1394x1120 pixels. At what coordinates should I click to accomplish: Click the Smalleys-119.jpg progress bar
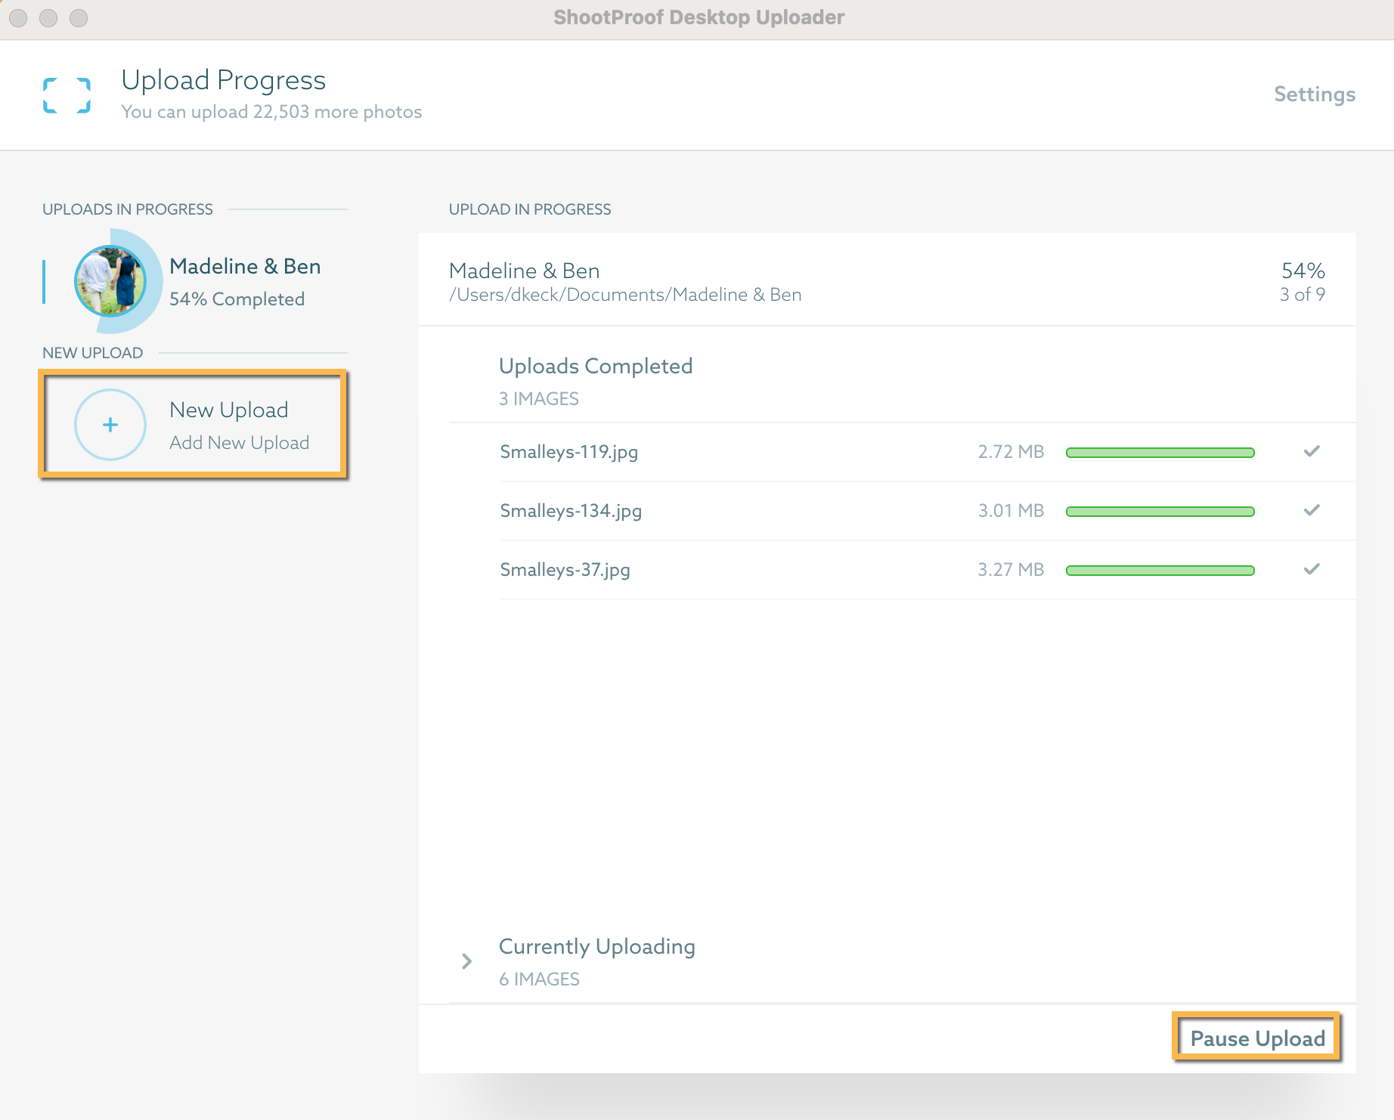click(1160, 453)
